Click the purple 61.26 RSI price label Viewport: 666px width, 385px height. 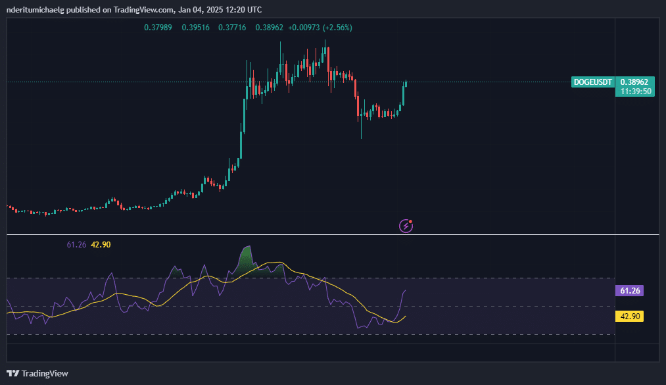click(630, 290)
